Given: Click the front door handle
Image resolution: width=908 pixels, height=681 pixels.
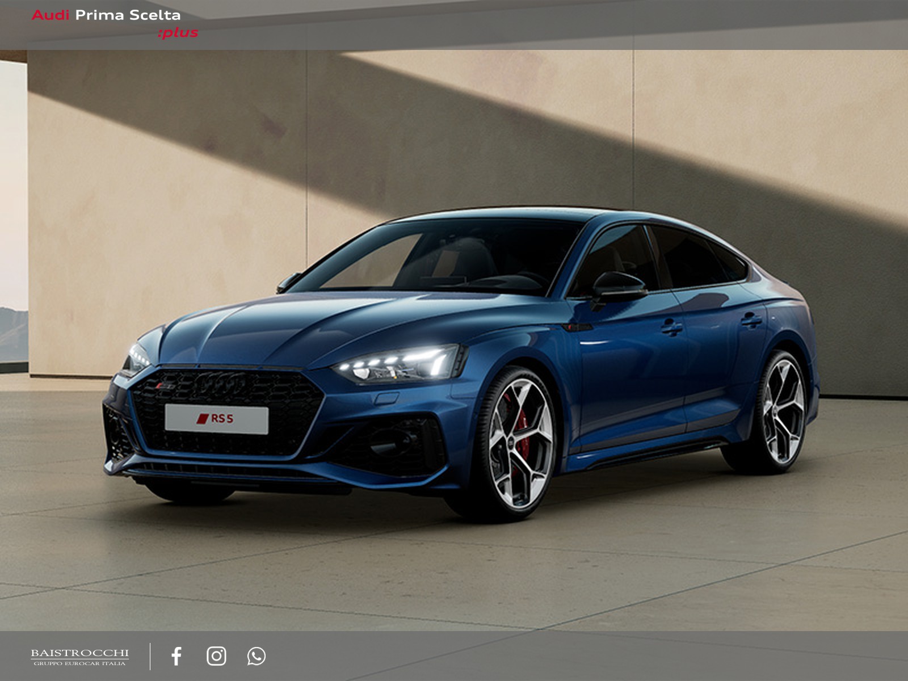Looking at the screenshot, I should pos(671,327).
